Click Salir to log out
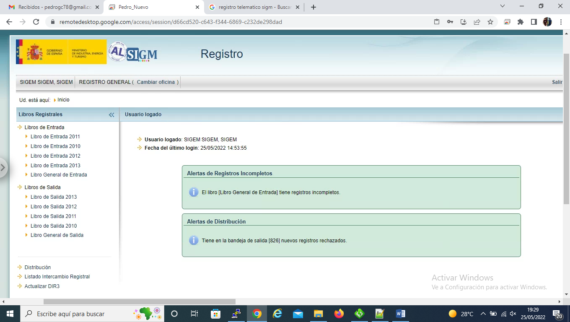The width and height of the screenshot is (570, 322). point(557,82)
